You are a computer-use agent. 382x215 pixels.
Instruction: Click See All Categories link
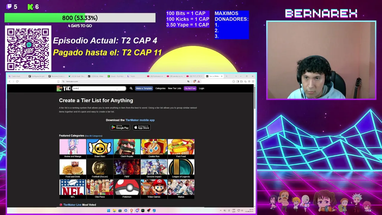[x=93, y=136]
